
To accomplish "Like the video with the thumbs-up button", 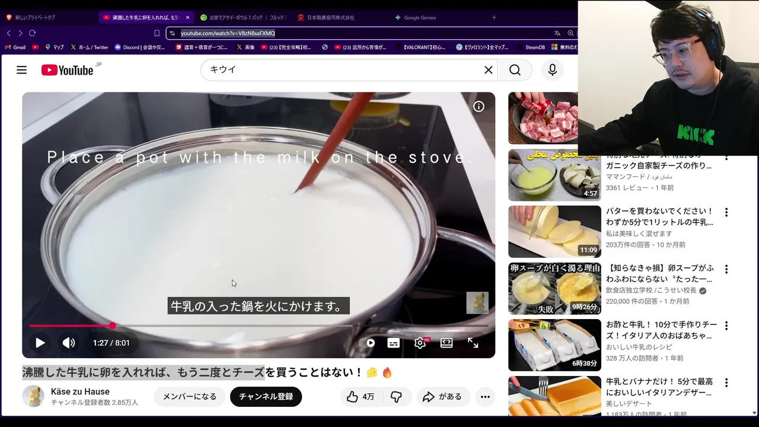I will (361, 397).
